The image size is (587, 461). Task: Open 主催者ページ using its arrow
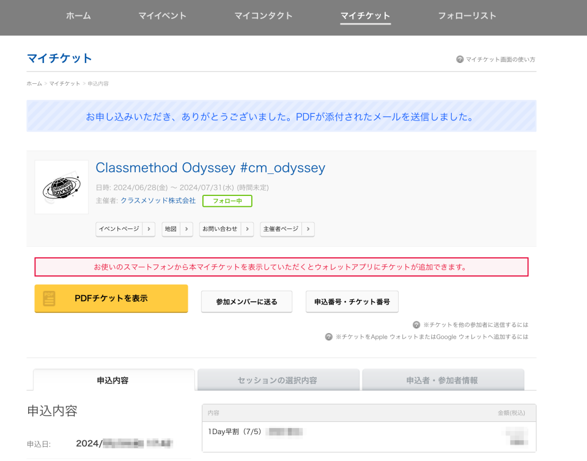point(309,229)
